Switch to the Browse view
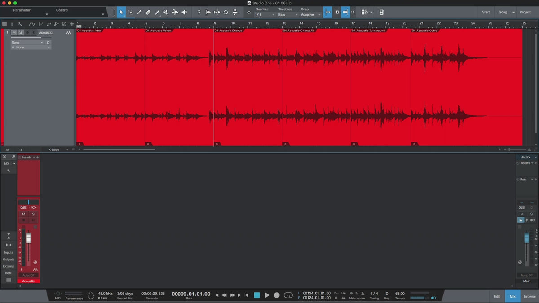The image size is (539, 303). (530, 296)
